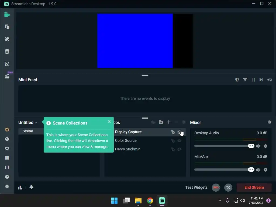The width and height of the screenshot is (276, 207).
Task: Hide the Color Source eye icon
Action: pyautogui.click(x=179, y=141)
